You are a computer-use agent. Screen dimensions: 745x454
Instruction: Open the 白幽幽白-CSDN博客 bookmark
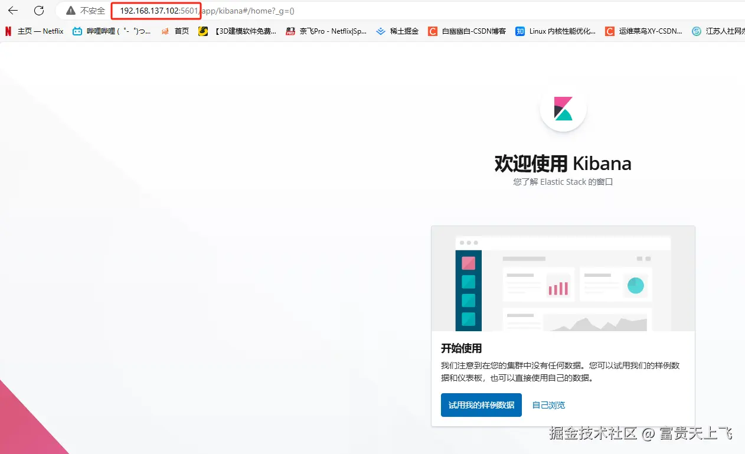click(467, 31)
